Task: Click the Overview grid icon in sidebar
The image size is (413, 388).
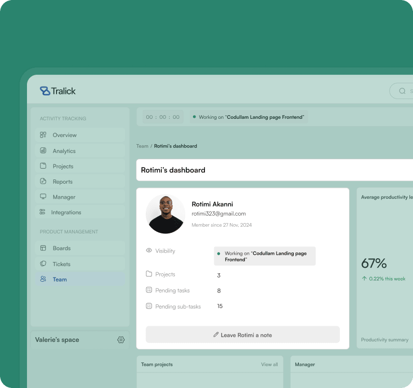Action: (43, 135)
